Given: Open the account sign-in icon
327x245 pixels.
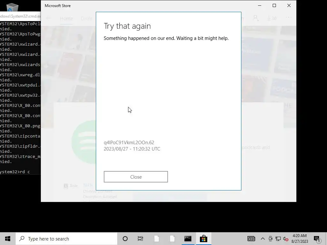Looking at the screenshot, I should (x=256, y=18).
